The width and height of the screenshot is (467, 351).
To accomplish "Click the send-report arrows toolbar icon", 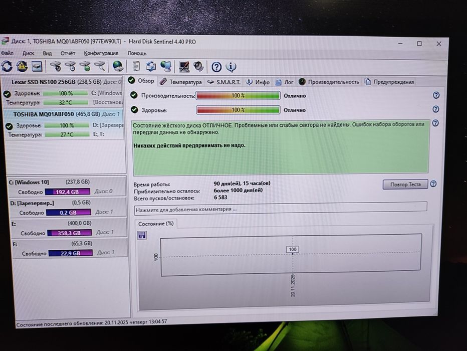I will (151, 66).
